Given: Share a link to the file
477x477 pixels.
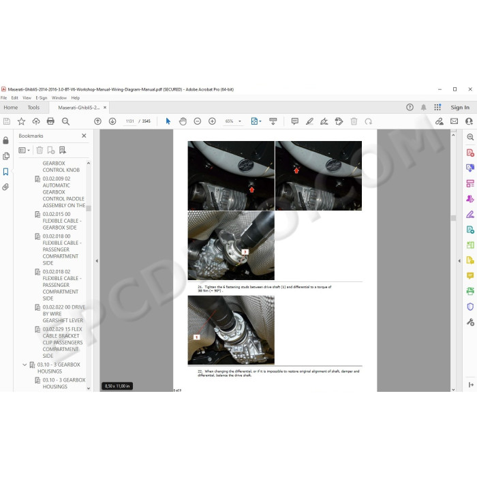Looking at the screenshot, I should pyautogui.click(x=439, y=121).
